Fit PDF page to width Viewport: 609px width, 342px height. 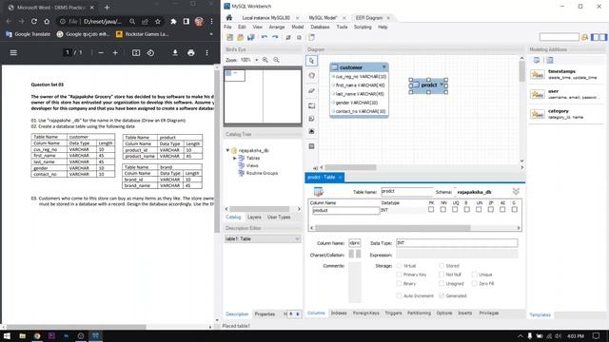pyautogui.click(x=136, y=53)
